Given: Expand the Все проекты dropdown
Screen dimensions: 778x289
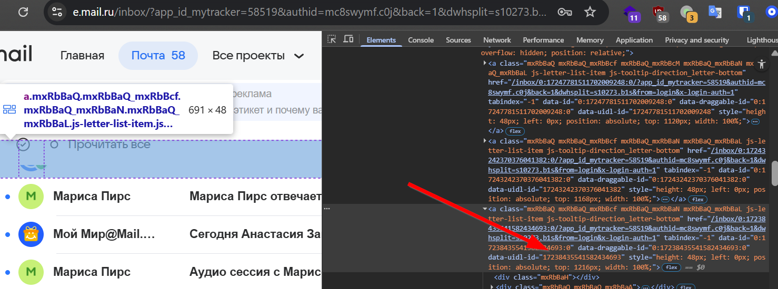Looking at the screenshot, I should tap(258, 56).
